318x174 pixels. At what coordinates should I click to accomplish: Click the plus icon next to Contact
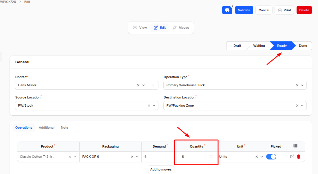[x=153, y=85]
